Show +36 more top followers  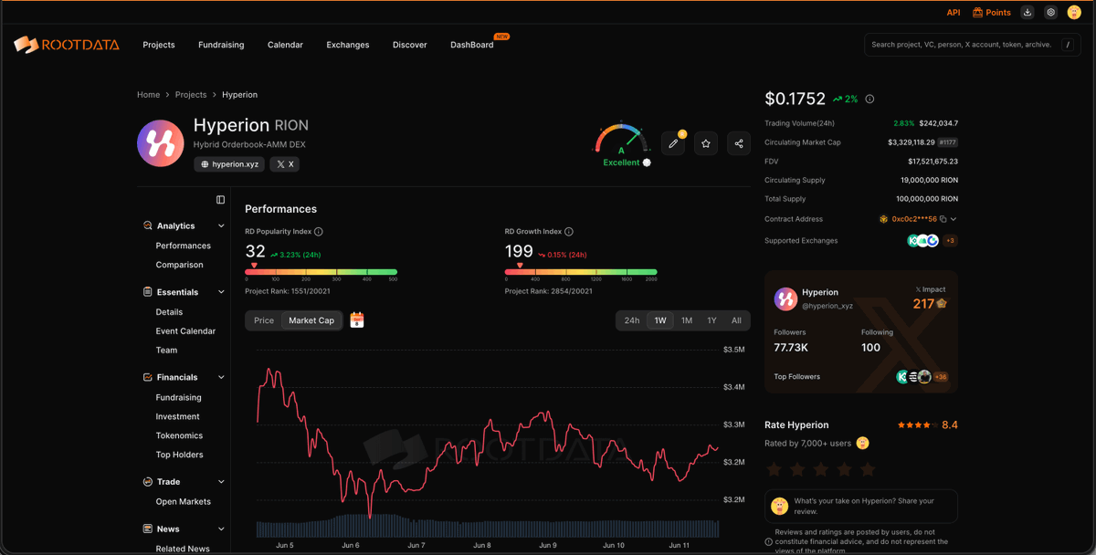click(x=940, y=376)
